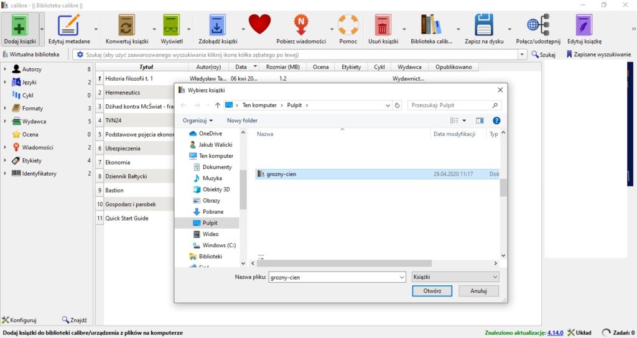Open the 4.14.0 update link
Screen dimensions: 637x338
(555, 333)
